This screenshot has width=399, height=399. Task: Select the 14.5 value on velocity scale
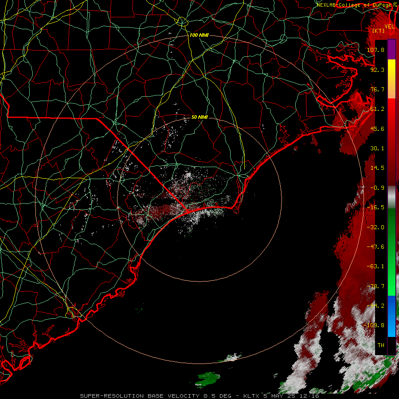point(377,168)
